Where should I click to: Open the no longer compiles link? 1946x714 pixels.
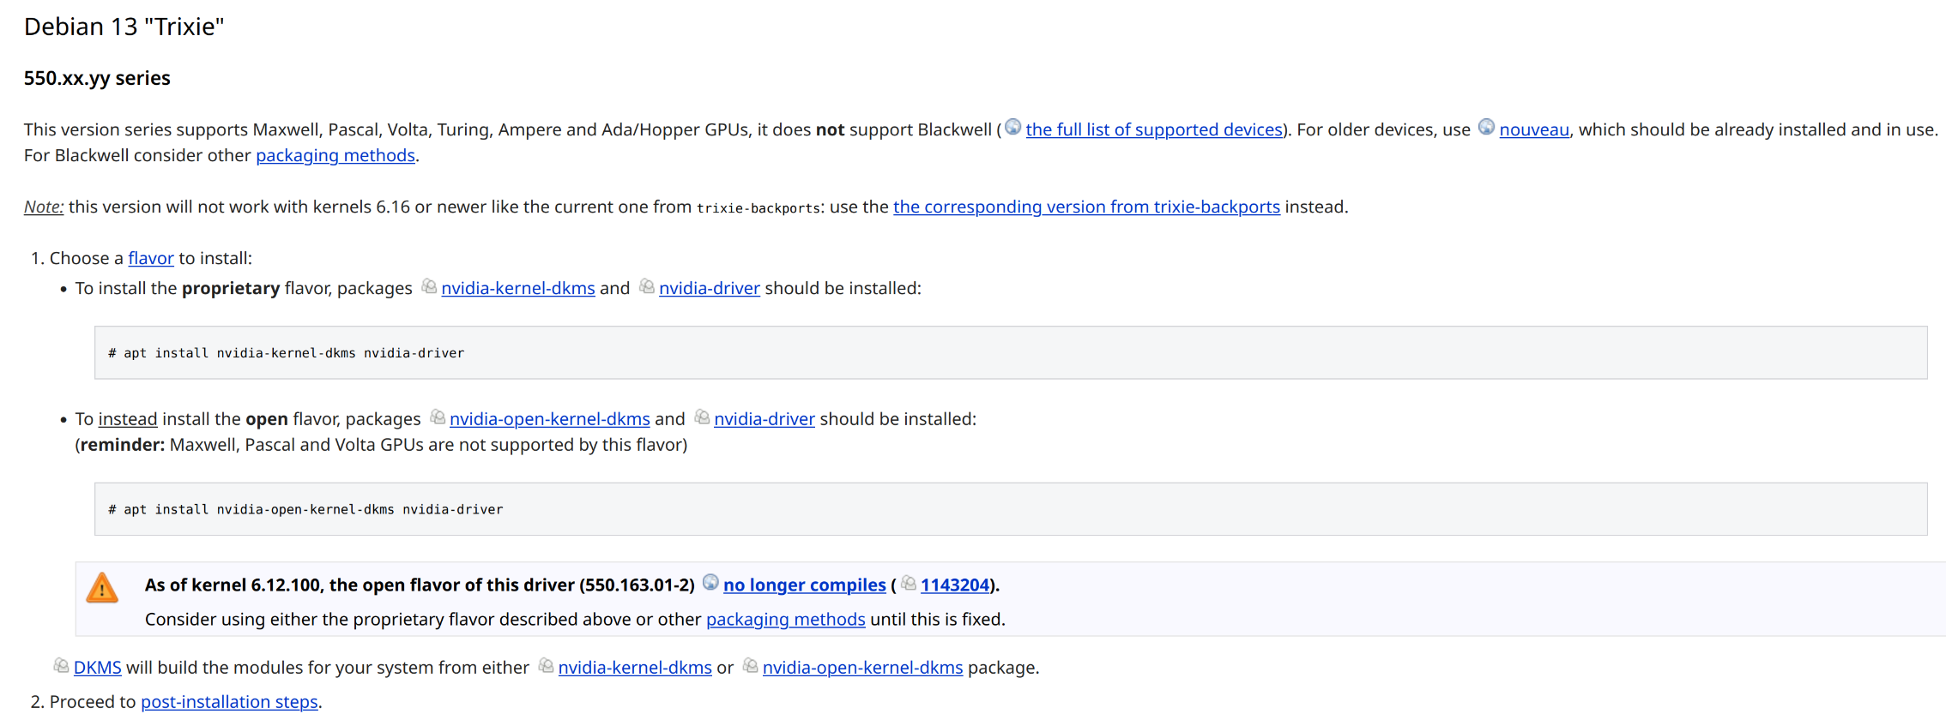point(805,585)
